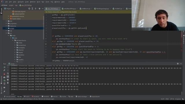Select the hibernate.cfg.xml file

(19, 12)
